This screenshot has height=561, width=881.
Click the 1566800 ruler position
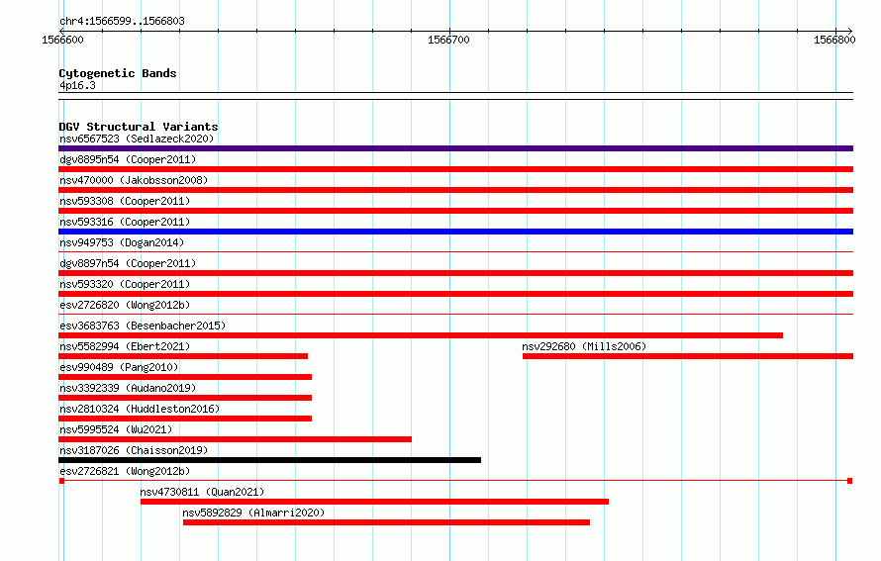click(x=834, y=40)
